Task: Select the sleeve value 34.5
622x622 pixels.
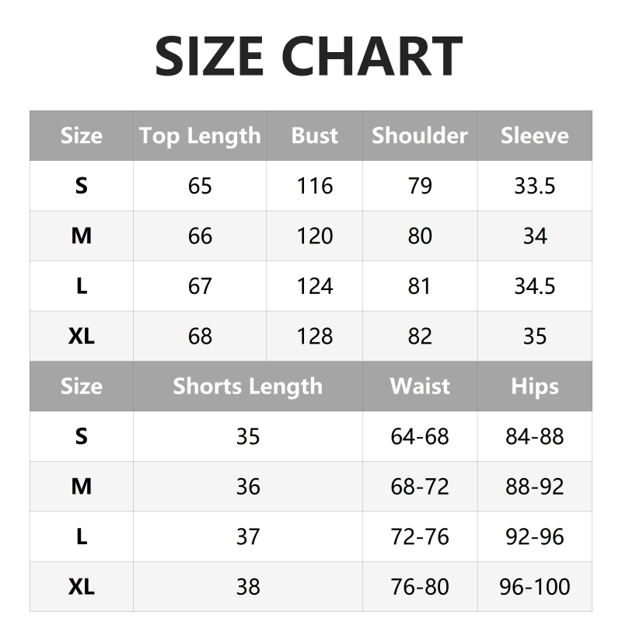Action: [534, 286]
